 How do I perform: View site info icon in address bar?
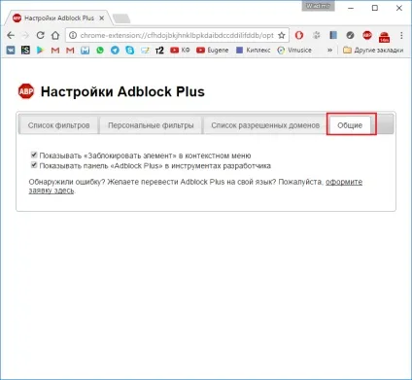point(73,35)
